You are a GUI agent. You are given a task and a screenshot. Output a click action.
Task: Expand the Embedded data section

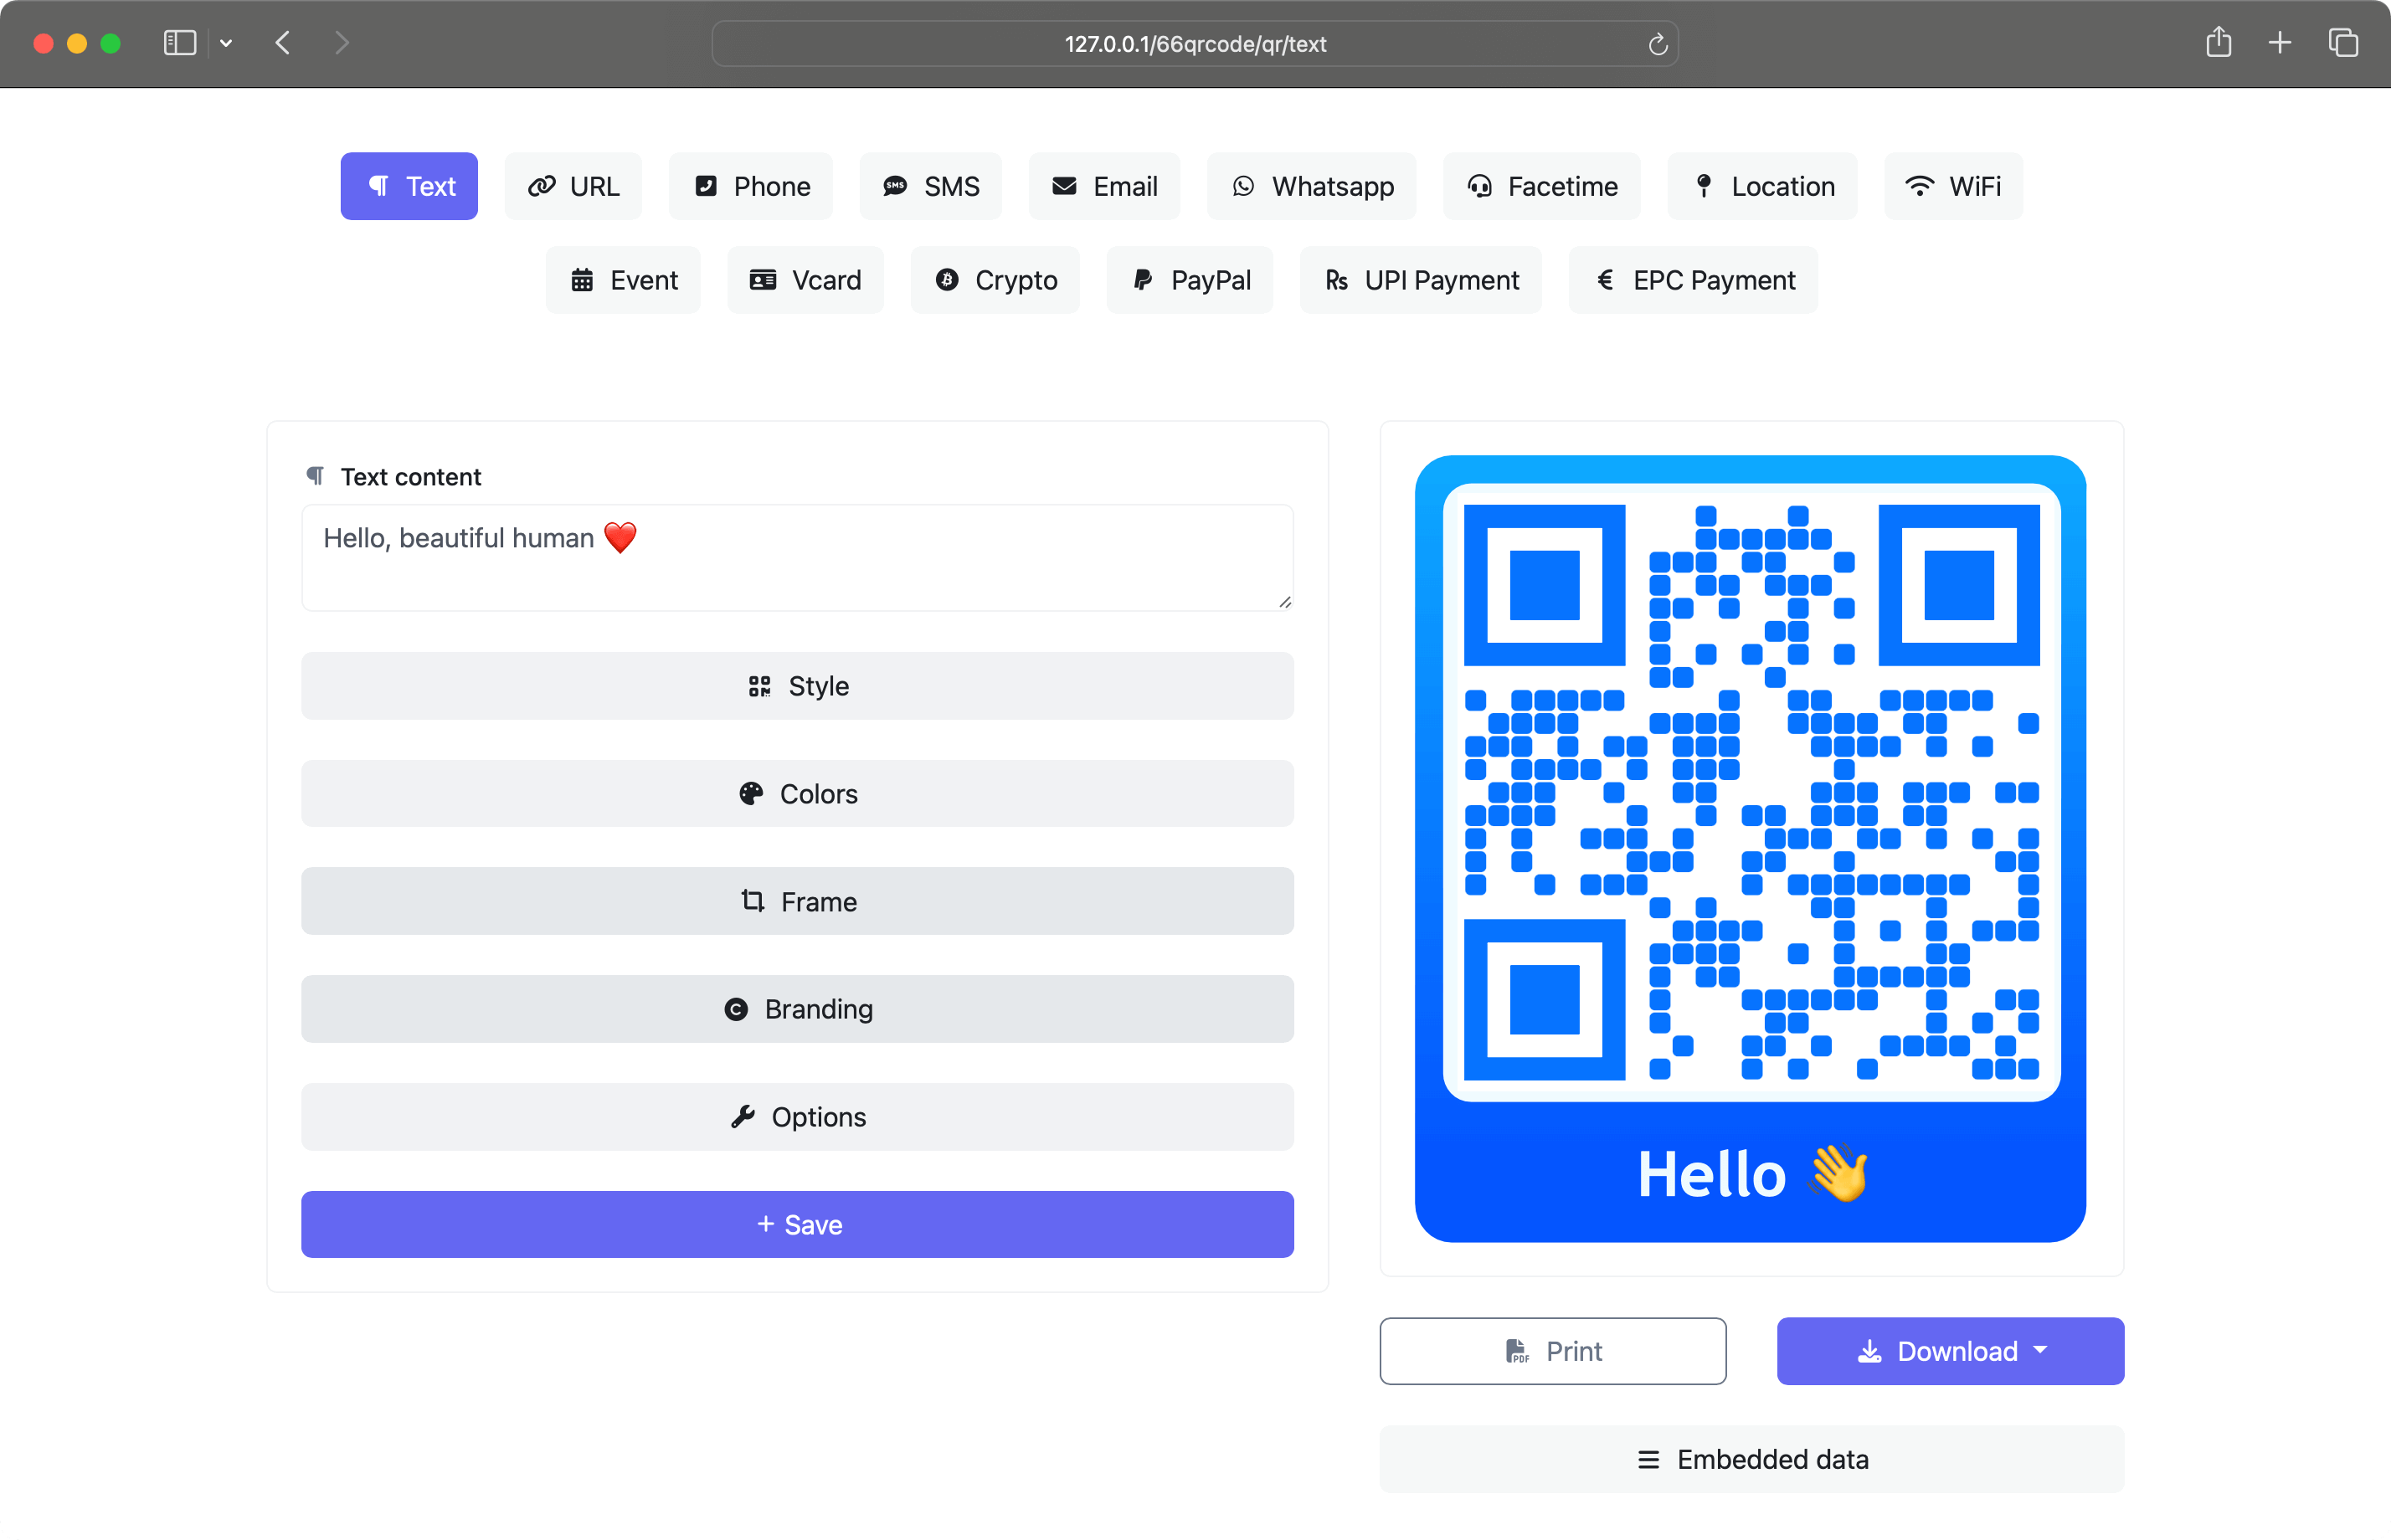(1752, 1460)
